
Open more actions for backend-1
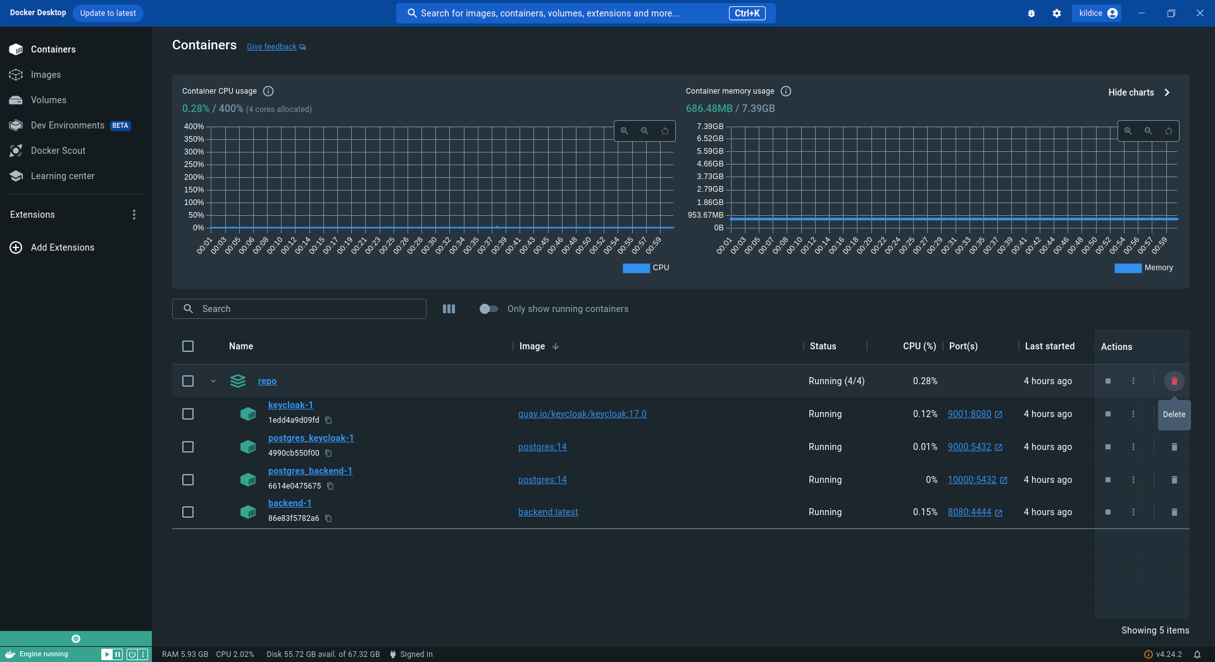click(x=1133, y=512)
